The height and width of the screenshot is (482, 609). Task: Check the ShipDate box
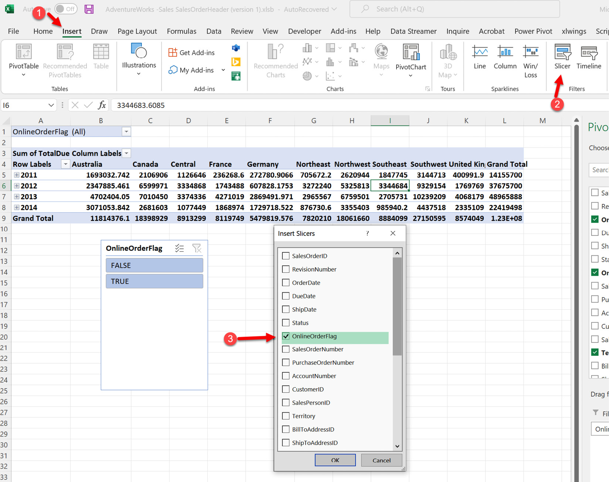tap(286, 309)
